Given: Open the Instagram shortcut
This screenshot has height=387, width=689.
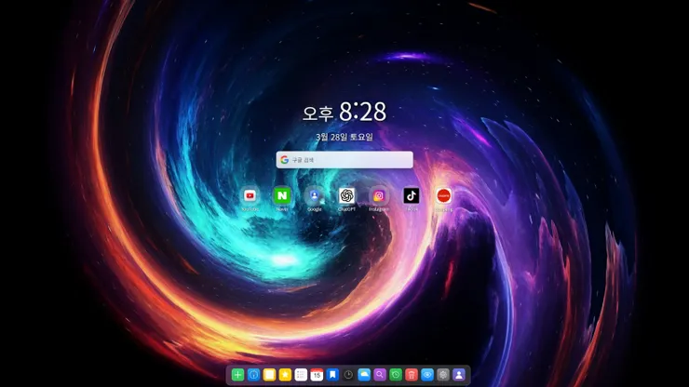Looking at the screenshot, I should (379, 196).
